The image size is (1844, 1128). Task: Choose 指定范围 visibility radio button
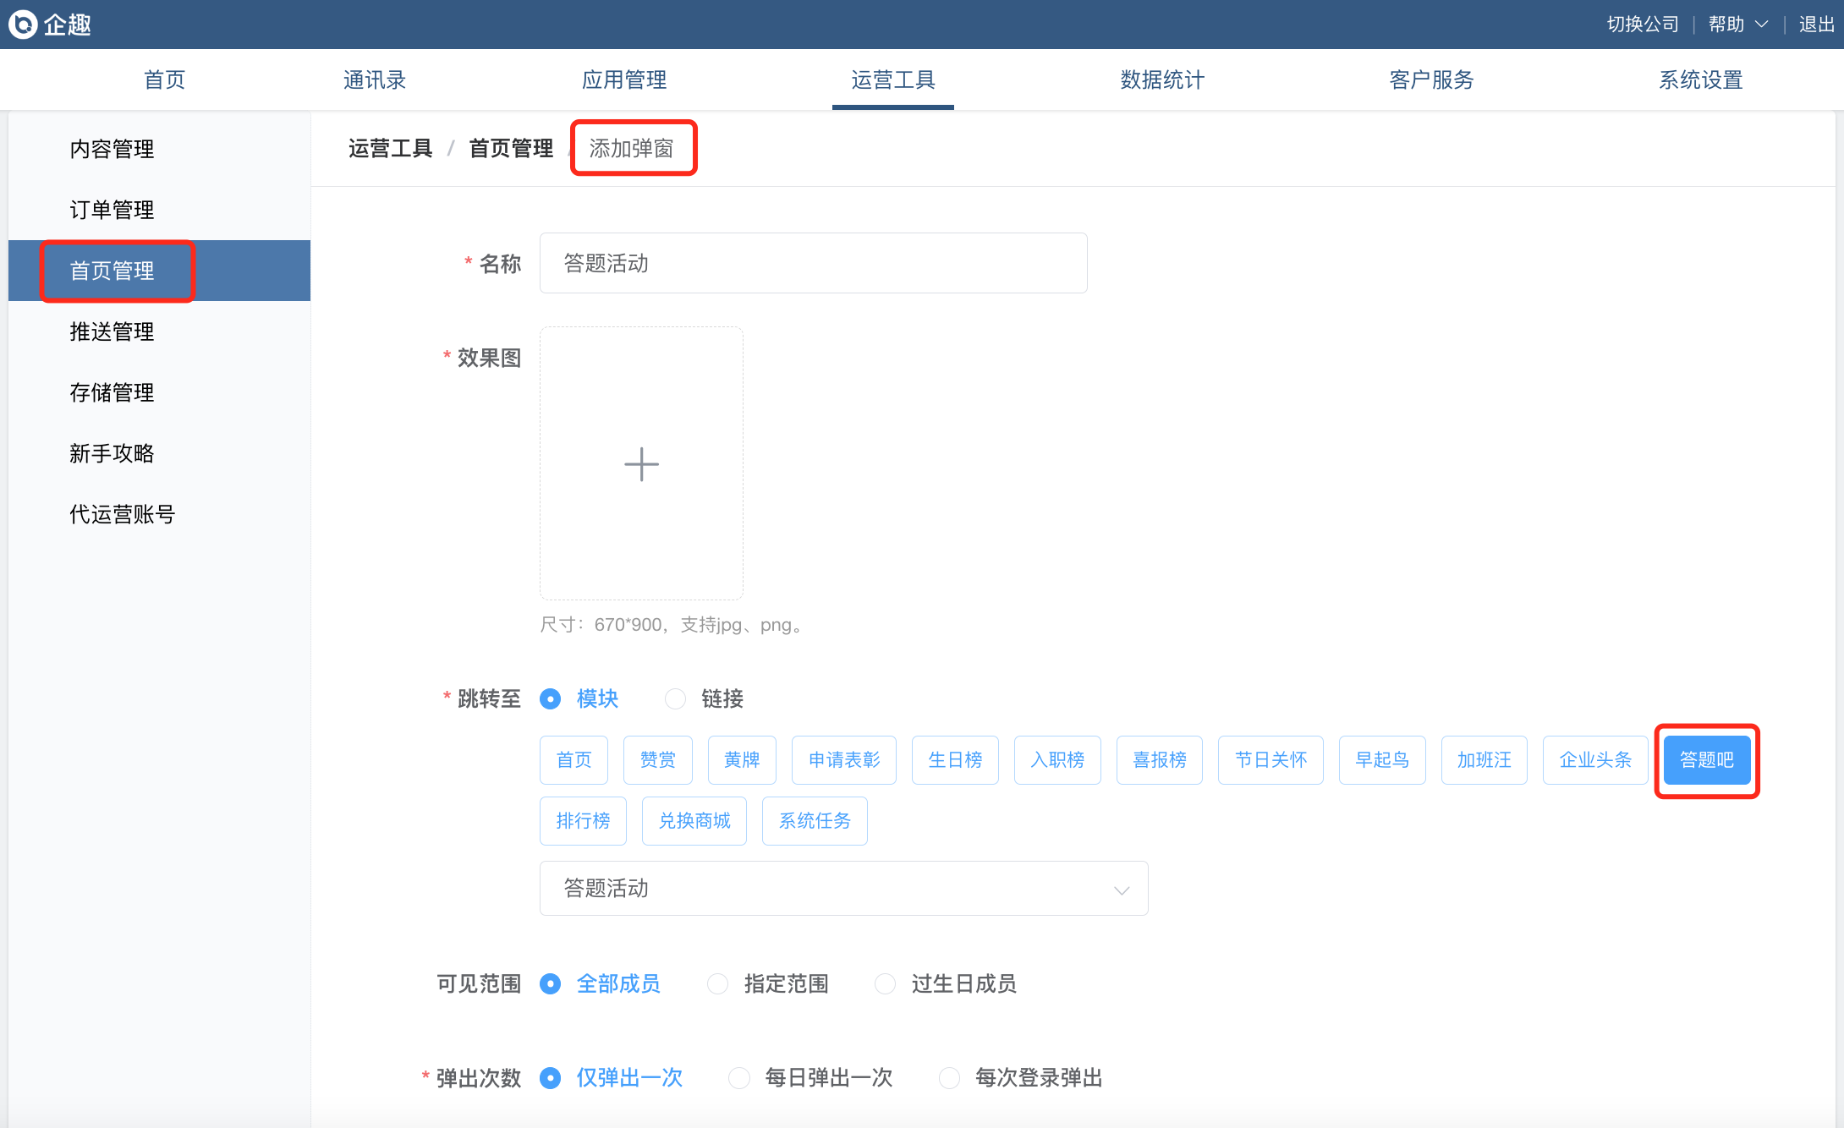click(718, 984)
